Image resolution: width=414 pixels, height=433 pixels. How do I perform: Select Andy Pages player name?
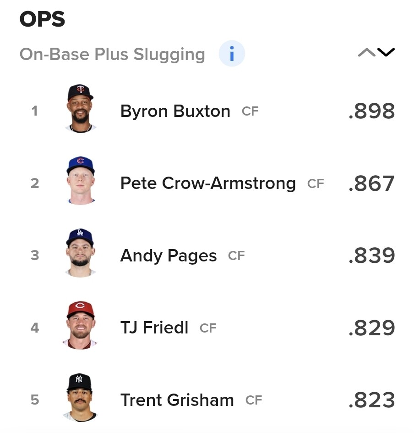(169, 255)
